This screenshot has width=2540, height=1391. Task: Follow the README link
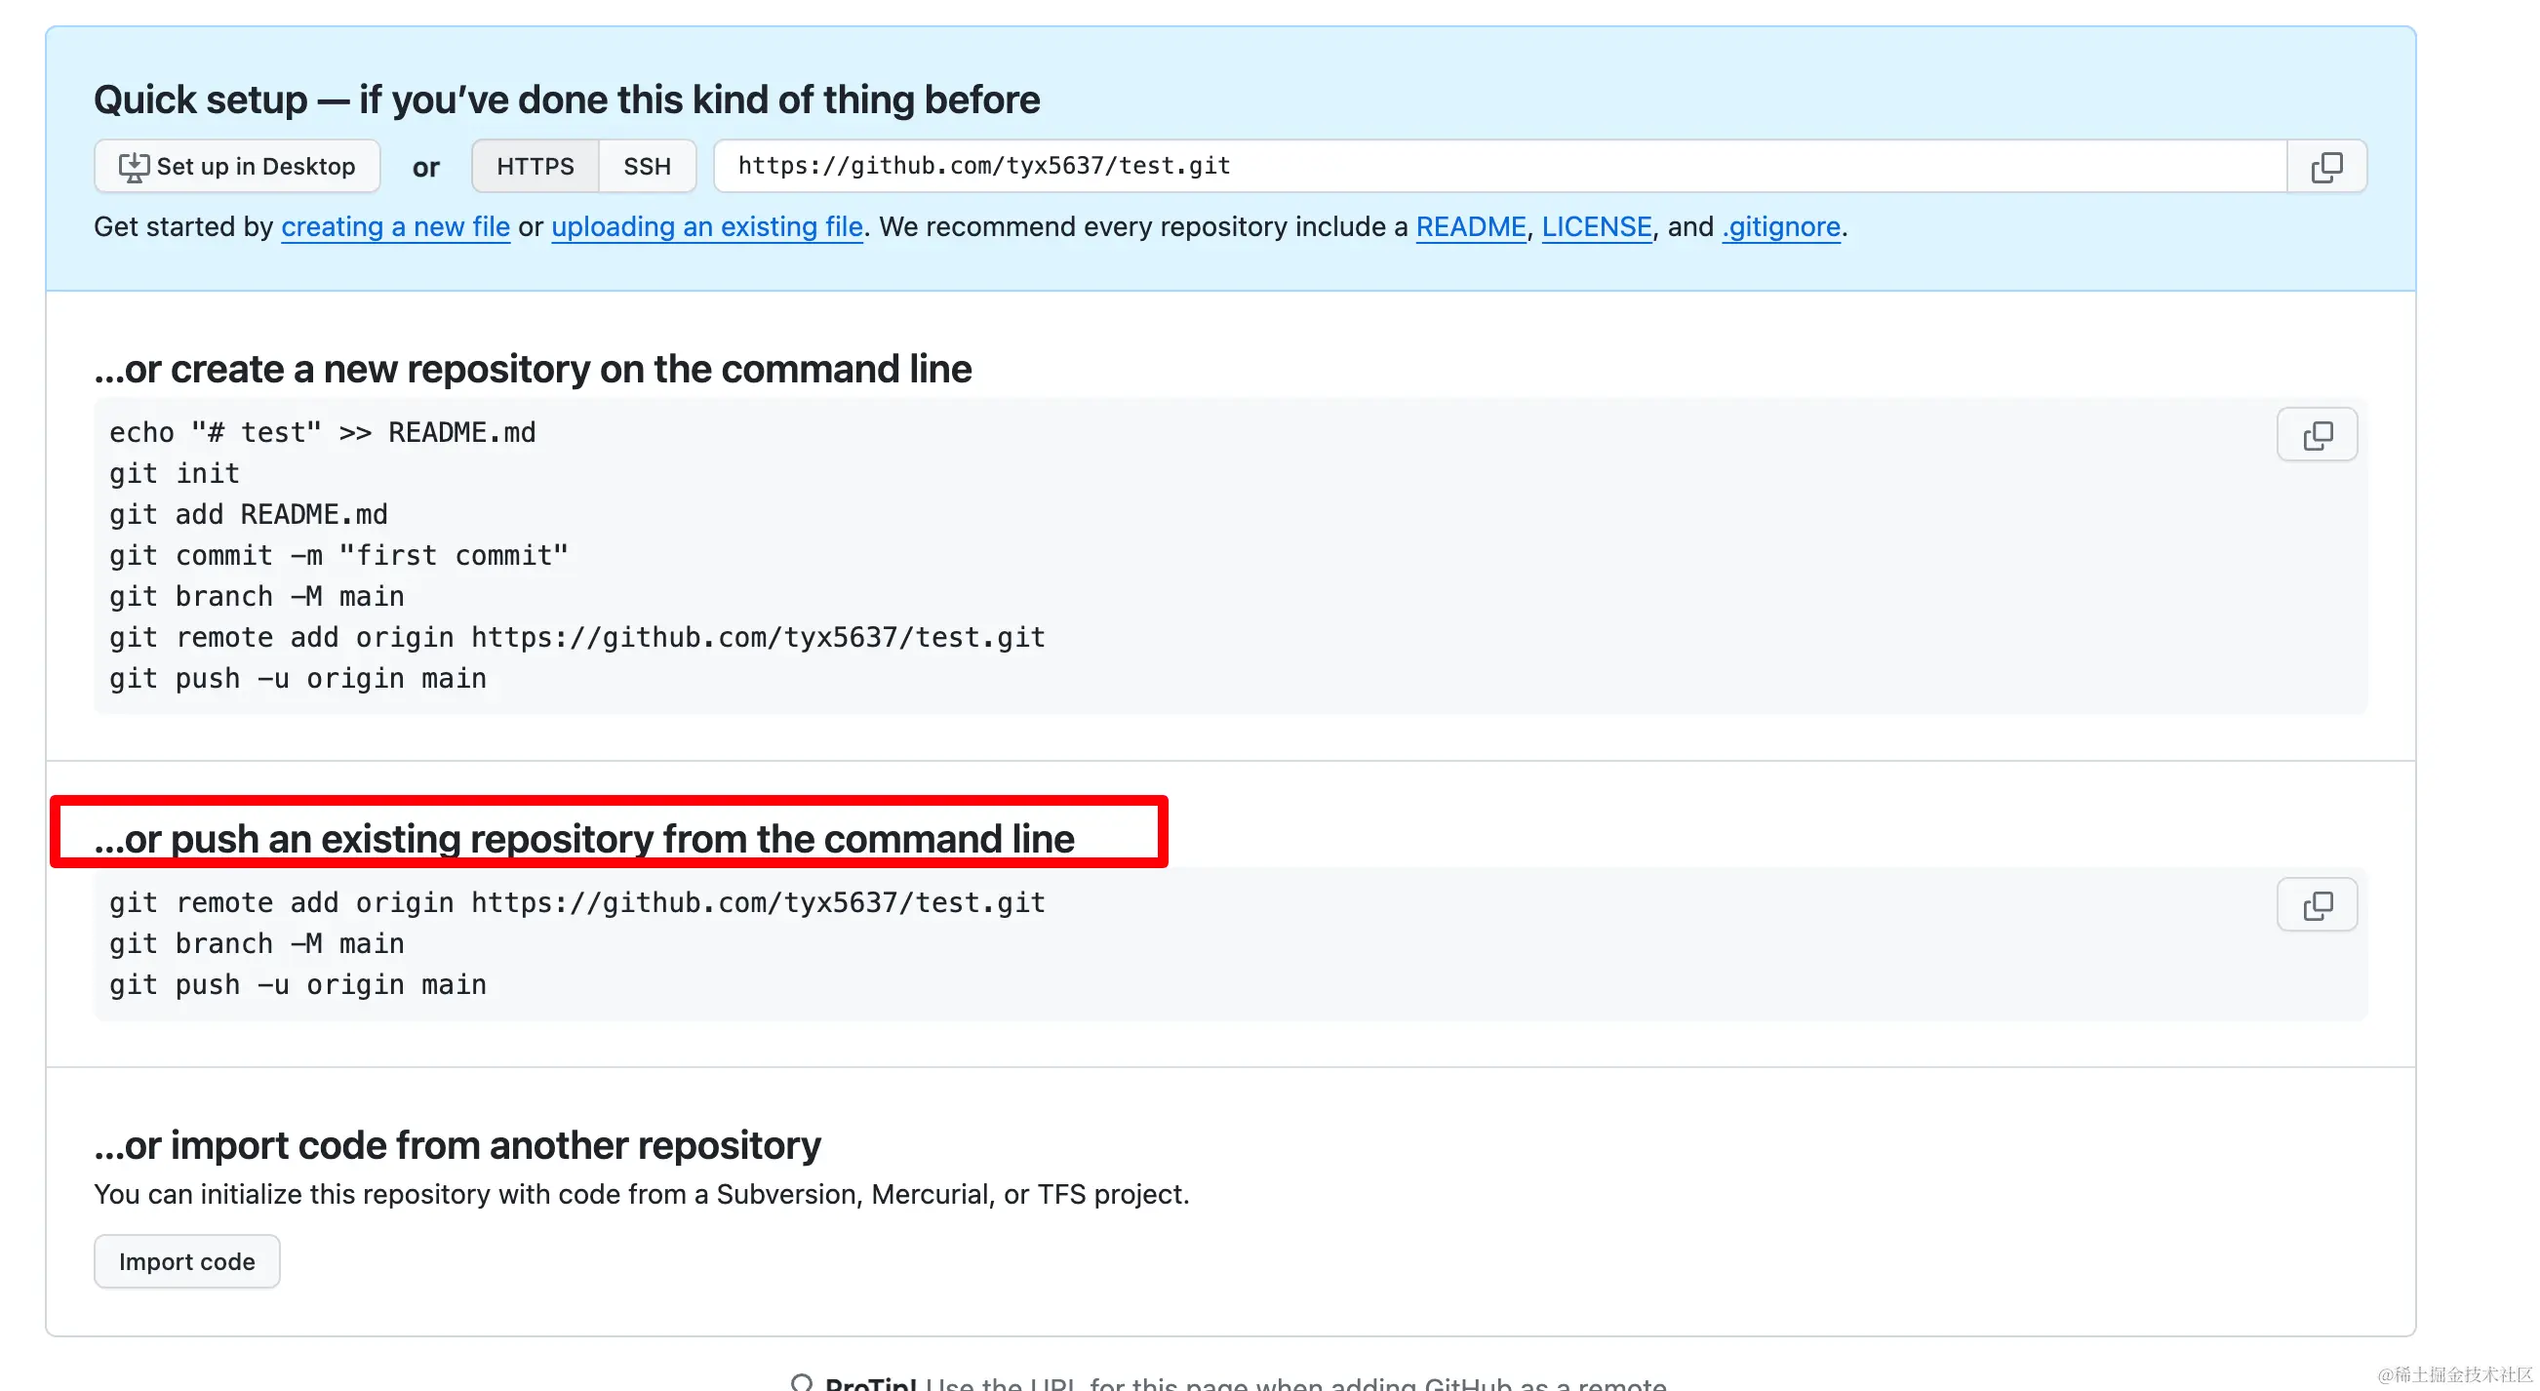click(1471, 226)
